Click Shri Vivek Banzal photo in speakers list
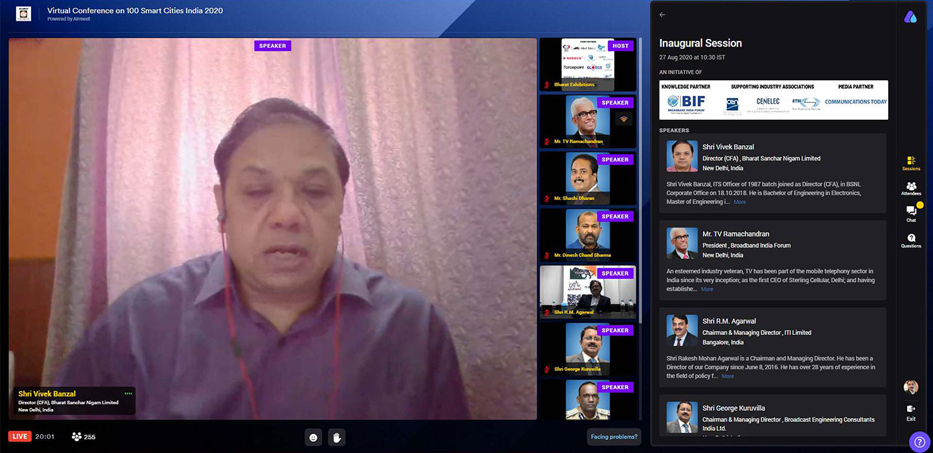Screen dimensions: 933x453 (x=682, y=156)
